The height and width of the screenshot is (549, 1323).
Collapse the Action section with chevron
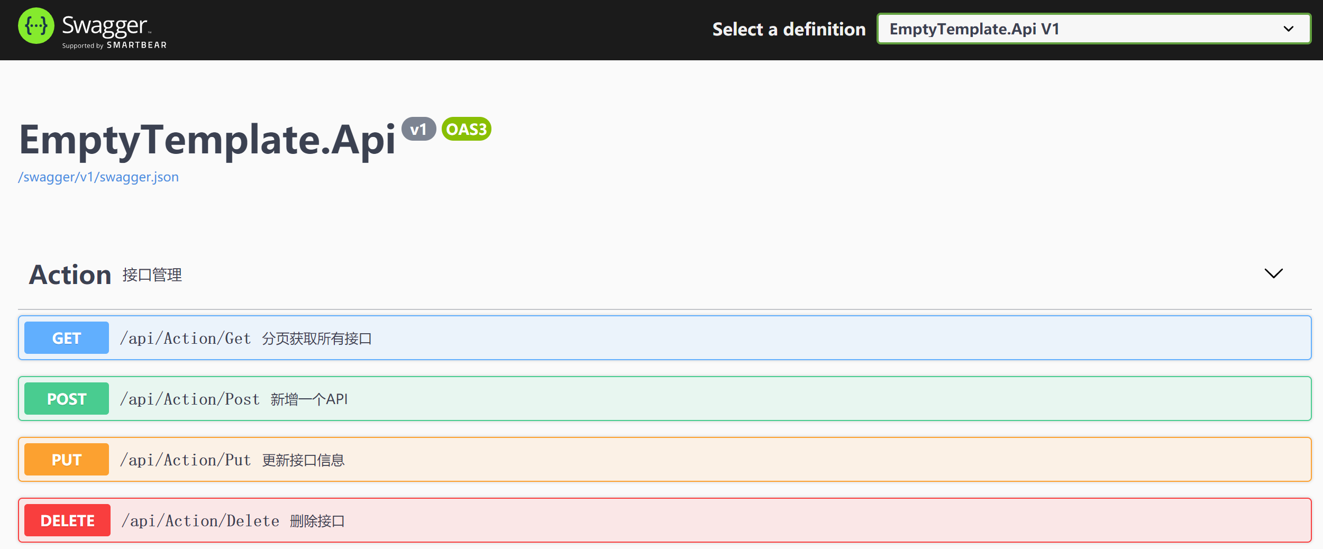[x=1273, y=273]
